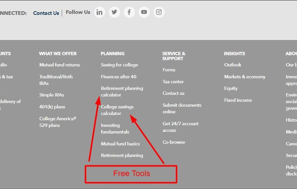Select the Simple IRAs link
Screen dimensions: 297x189
(x=51, y=95)
